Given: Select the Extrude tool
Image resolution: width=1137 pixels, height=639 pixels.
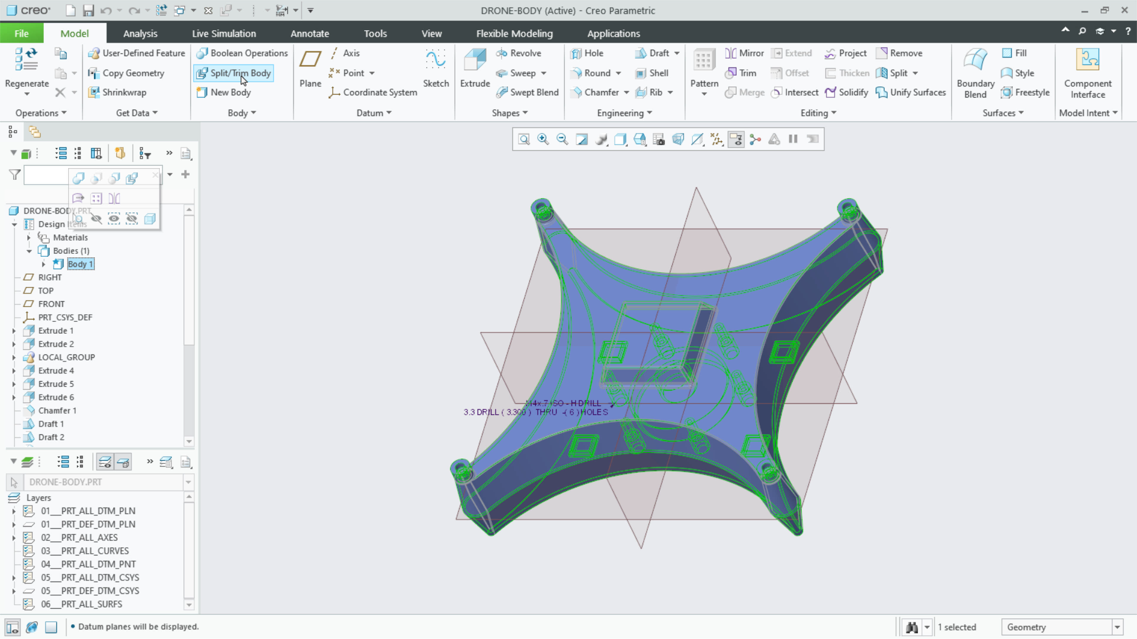Looking at the screenshot, I should [474, 66].
